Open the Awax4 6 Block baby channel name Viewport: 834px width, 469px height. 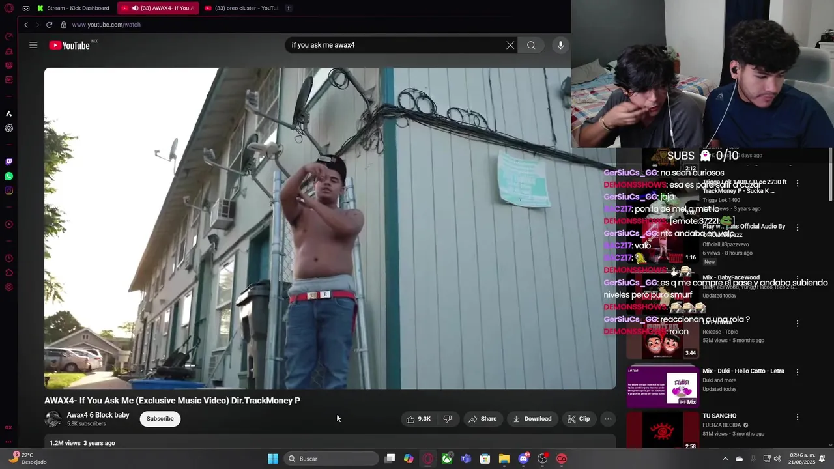point(98,415)
